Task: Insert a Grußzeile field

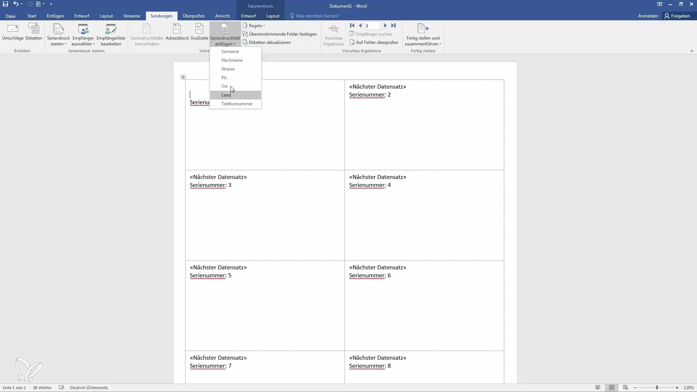Action: 199,32
